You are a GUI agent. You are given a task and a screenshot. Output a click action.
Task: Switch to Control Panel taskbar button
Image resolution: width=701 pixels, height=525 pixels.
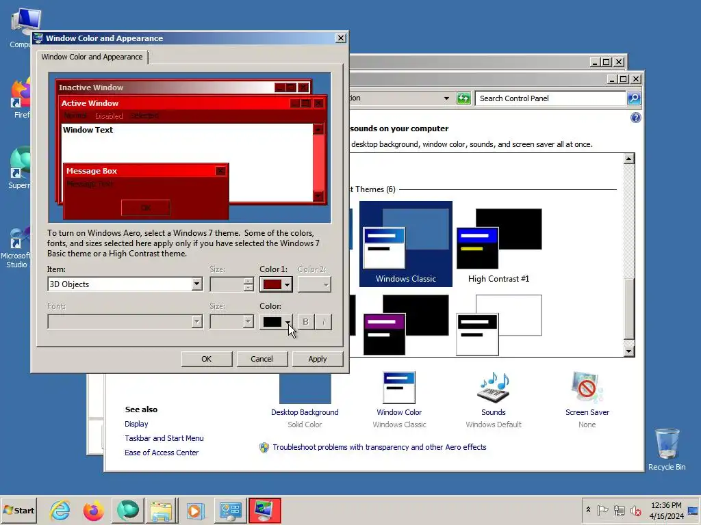click(x=231, y=510)
